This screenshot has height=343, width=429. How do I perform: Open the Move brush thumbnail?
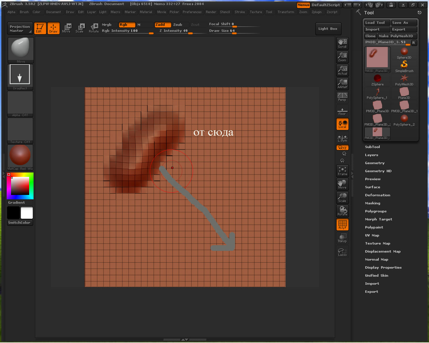[20, 50]
